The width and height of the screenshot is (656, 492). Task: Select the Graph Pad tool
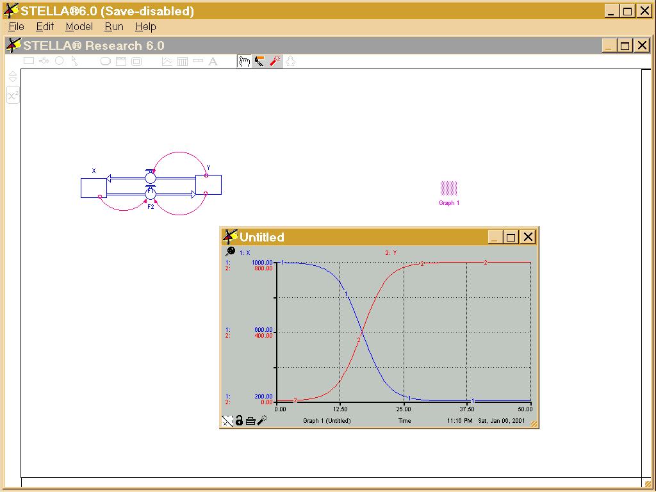pos(167,61)
